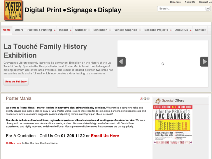Click the Special Offers heading icon
Viewport: 212px width, 159px height.
[158, 101]
